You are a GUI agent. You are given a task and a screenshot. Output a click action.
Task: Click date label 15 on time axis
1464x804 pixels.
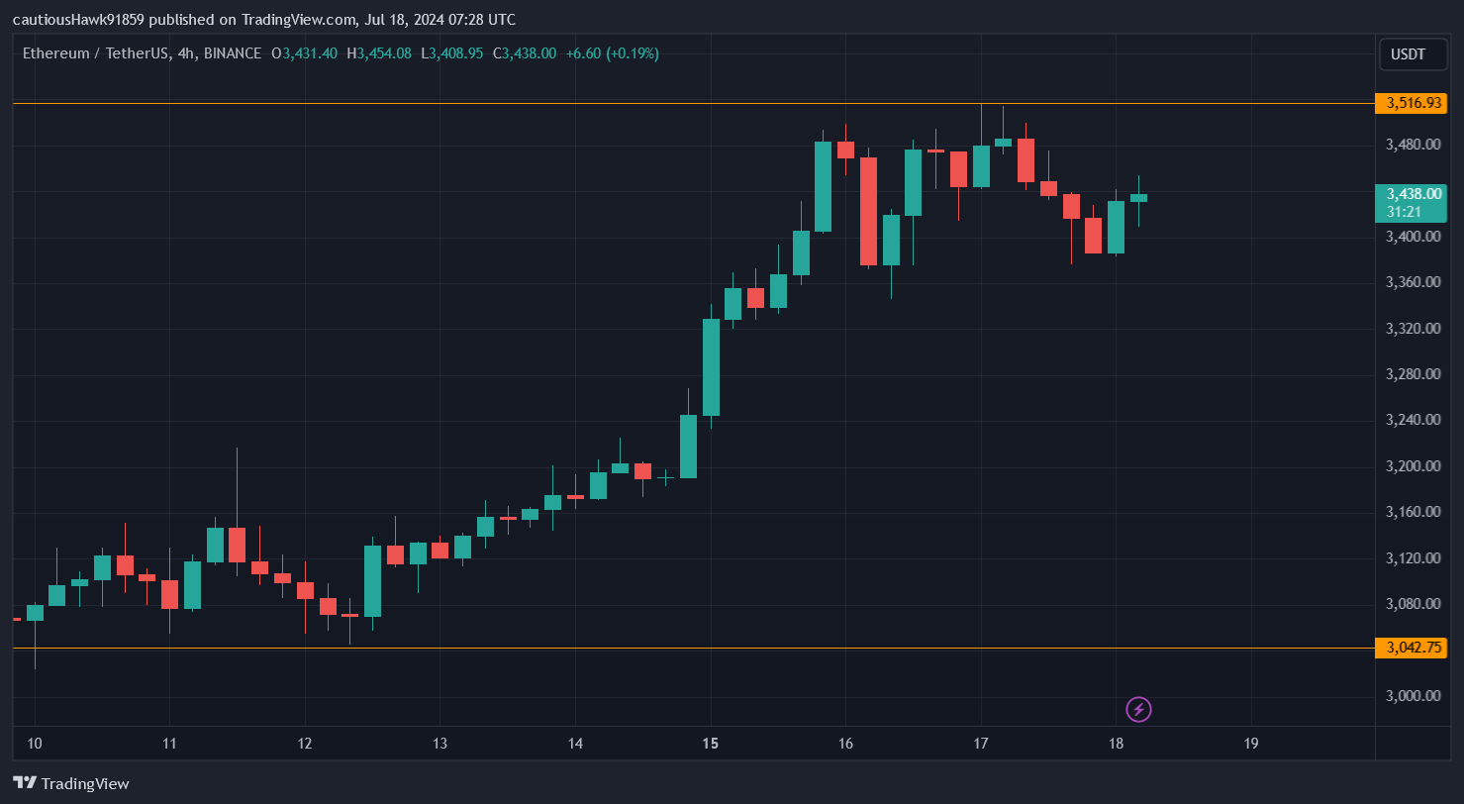tap(711, 743)
